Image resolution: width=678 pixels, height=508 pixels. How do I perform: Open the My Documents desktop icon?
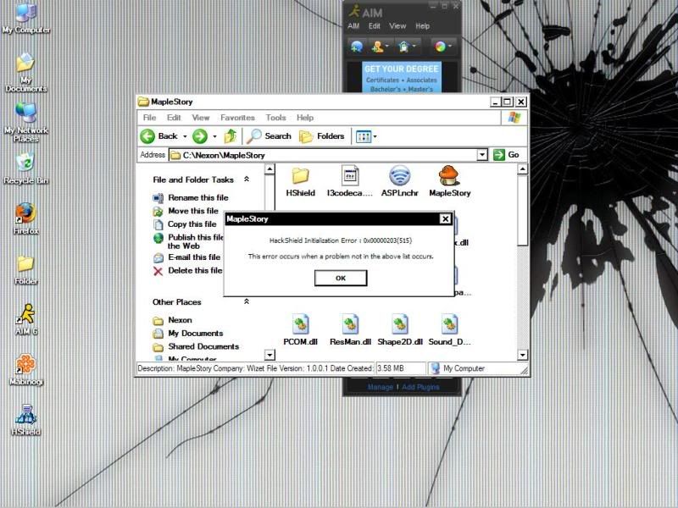point(26,72)
